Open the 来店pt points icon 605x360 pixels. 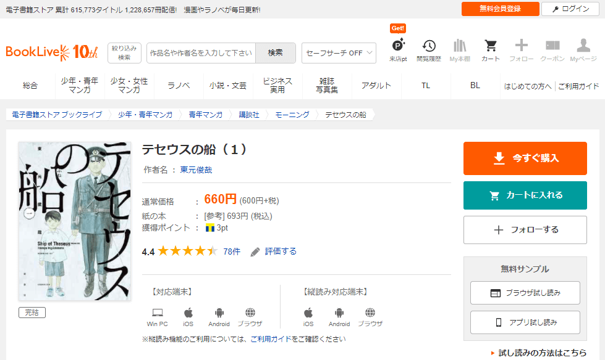398,46
